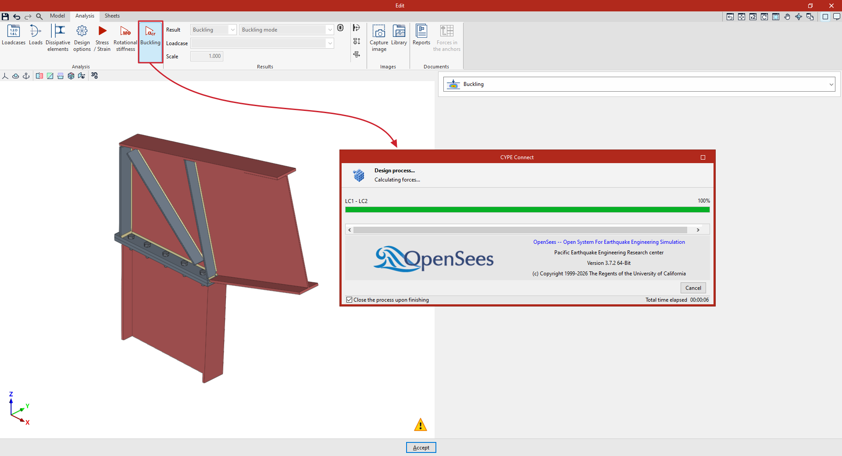
Task: Click the previous view window icon
Action: coord(730,17)
